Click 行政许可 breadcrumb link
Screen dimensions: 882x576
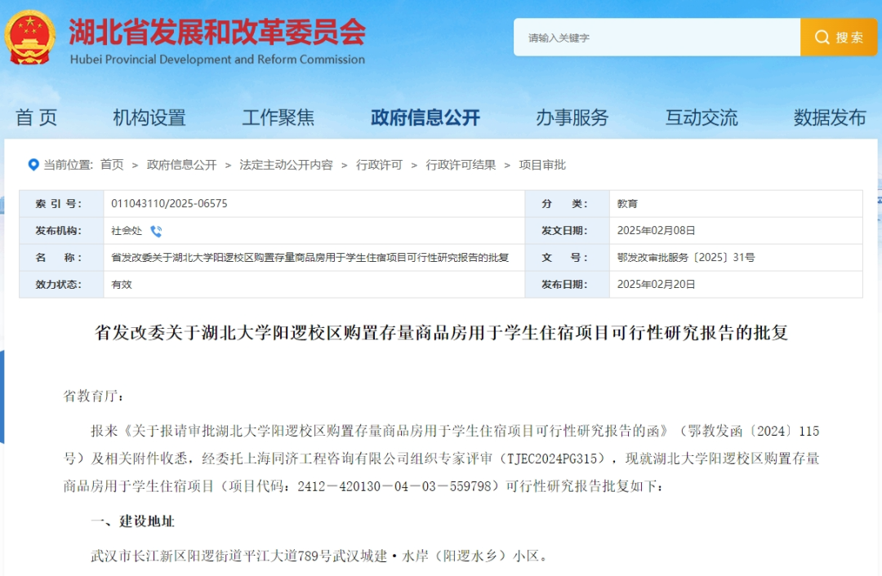(379, 165)
